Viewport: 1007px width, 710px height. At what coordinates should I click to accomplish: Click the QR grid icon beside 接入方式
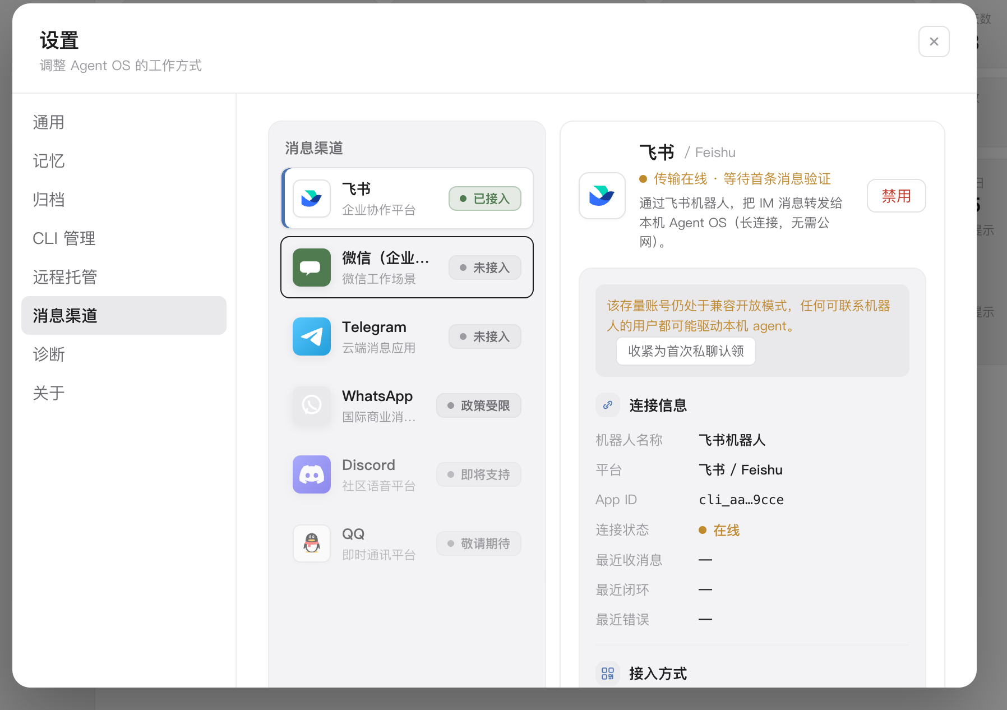click(608, 673)
